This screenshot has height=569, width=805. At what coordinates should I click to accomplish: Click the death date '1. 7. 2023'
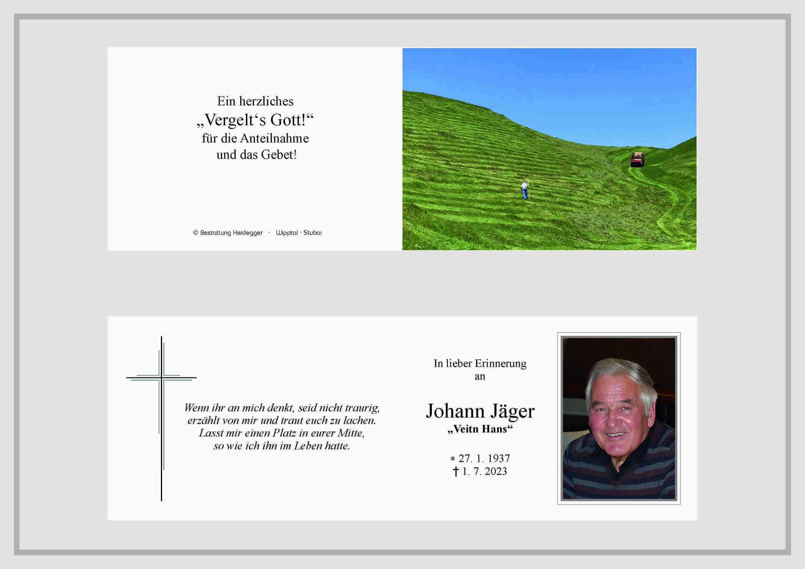pyautogui.click(x=484, y=471)
